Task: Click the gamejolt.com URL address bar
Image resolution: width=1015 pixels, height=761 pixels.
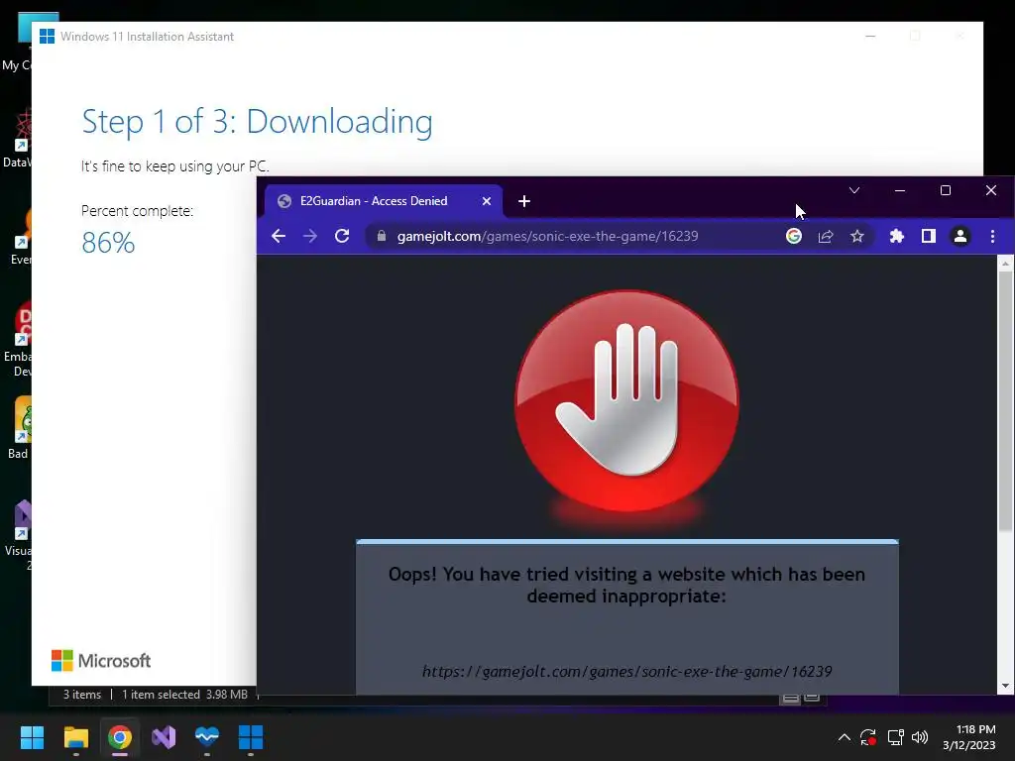Action: [x=547, y=236]
